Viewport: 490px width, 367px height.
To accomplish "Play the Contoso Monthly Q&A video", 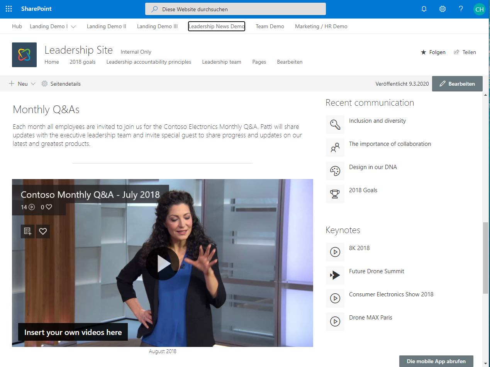I will [x=163, y=263].
